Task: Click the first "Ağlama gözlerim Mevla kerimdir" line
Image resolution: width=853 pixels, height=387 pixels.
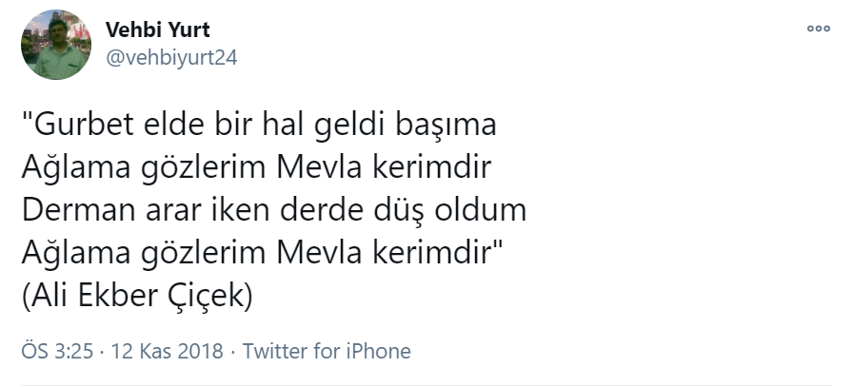Action: [x=255, y=168]
